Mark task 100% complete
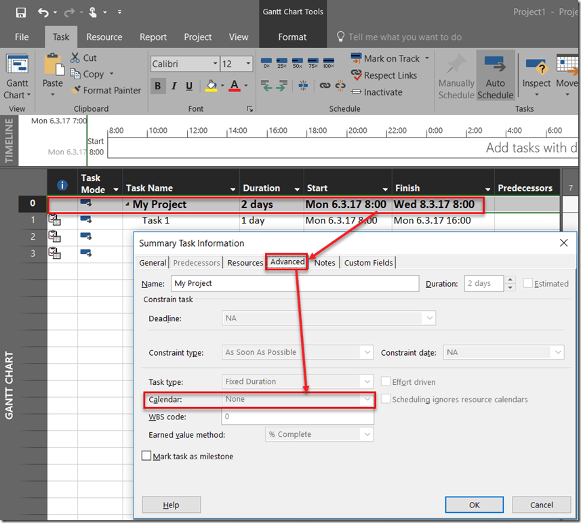 point(328,64)
